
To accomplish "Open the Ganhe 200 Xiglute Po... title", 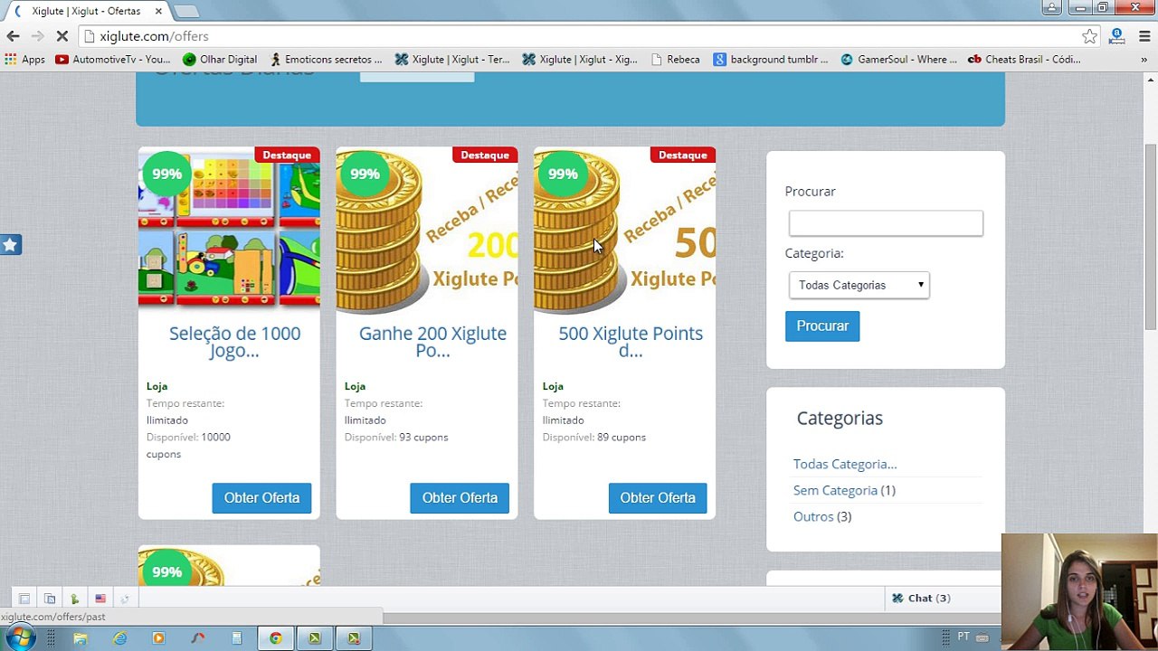I will pyautogui.click(x=432, y=342).
